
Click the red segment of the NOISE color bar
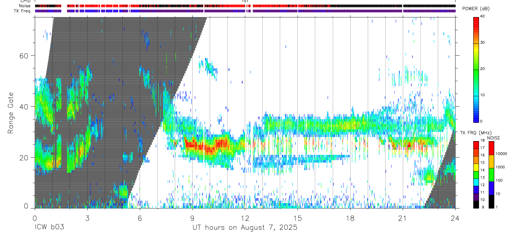pos(491,149)
